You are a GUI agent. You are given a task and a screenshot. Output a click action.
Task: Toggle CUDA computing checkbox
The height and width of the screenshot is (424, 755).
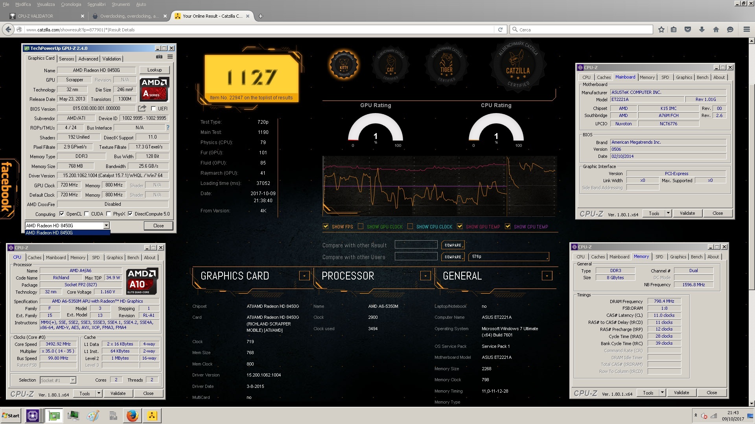pyautogui.click(x=87, y=214)
